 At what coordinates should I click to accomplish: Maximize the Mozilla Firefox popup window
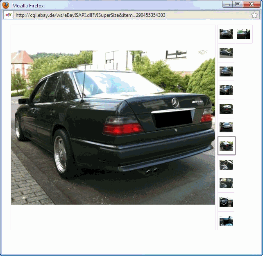pyautogui.click(x=237, y=5)
